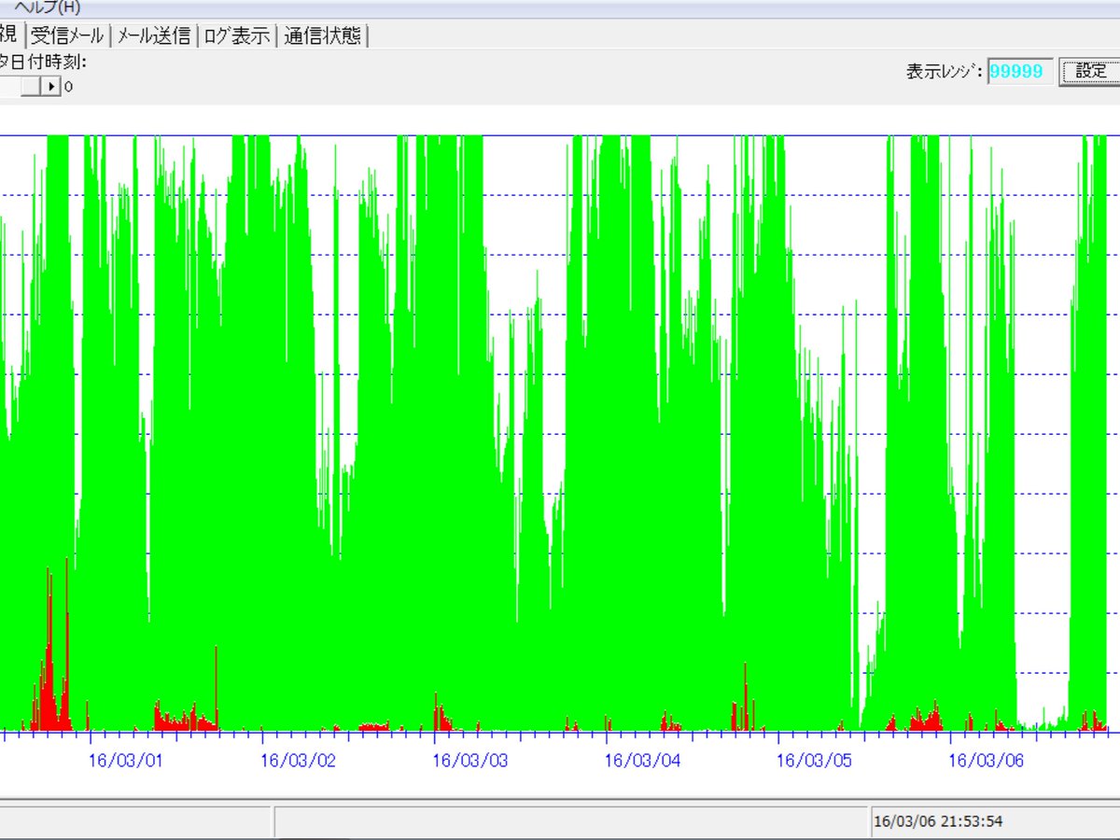Click the 16/03/02 date label on the axis

(298, 761)
